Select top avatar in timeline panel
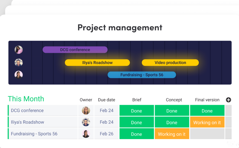The width and height of the screenshot is (239, 148). click(x=19, y=50)
